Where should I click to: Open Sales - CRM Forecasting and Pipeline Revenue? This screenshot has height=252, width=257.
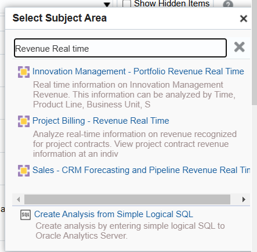tap(141, 170)
